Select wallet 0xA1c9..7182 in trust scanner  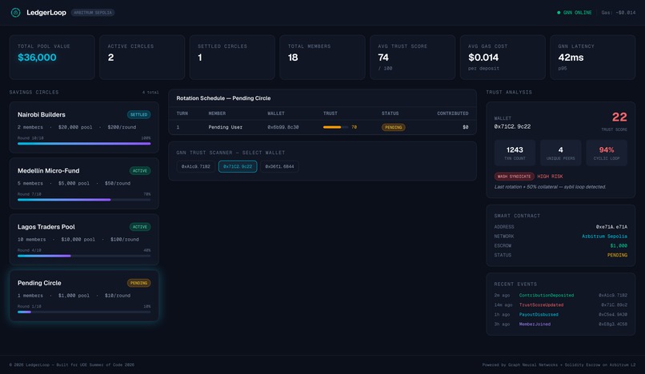tap(196, 166)
